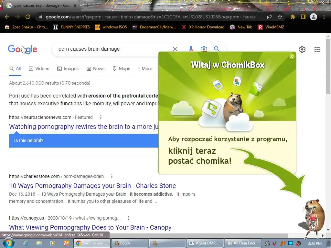This screenshot has width=331, height=248.
Task: Open the 2pac Shakur bookmark
Action: pyautogui.click(x=27, y=27)
